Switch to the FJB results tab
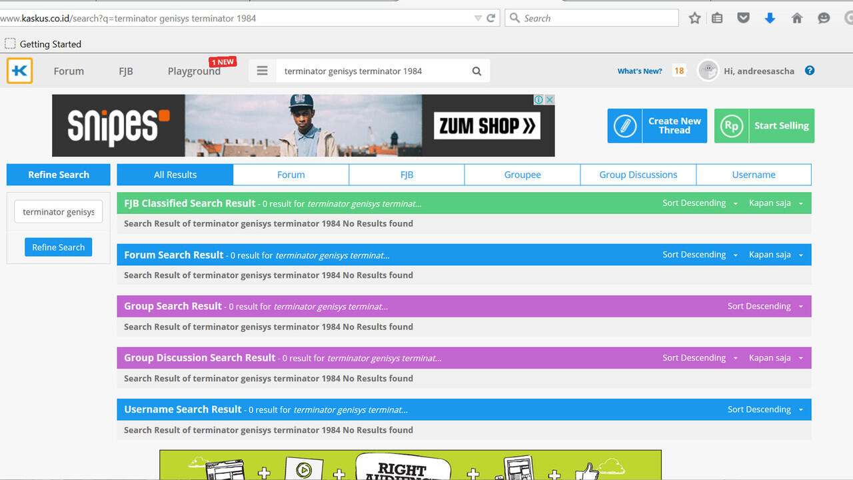 407,175
